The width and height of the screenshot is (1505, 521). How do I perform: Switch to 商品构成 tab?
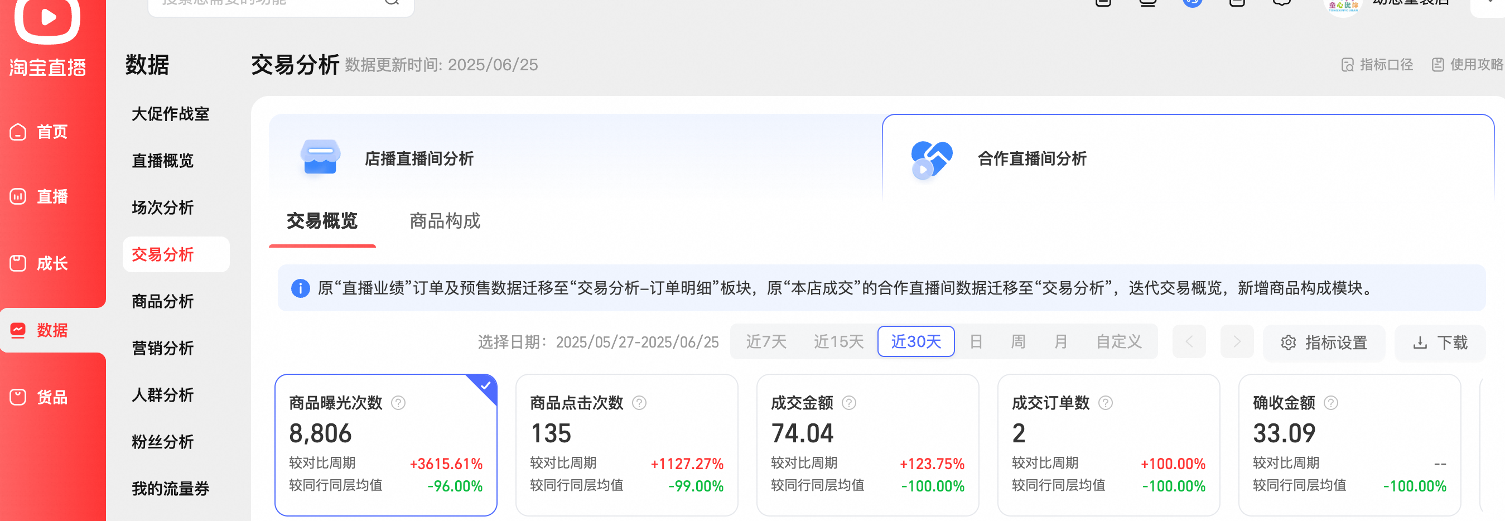tap(445, 221)
